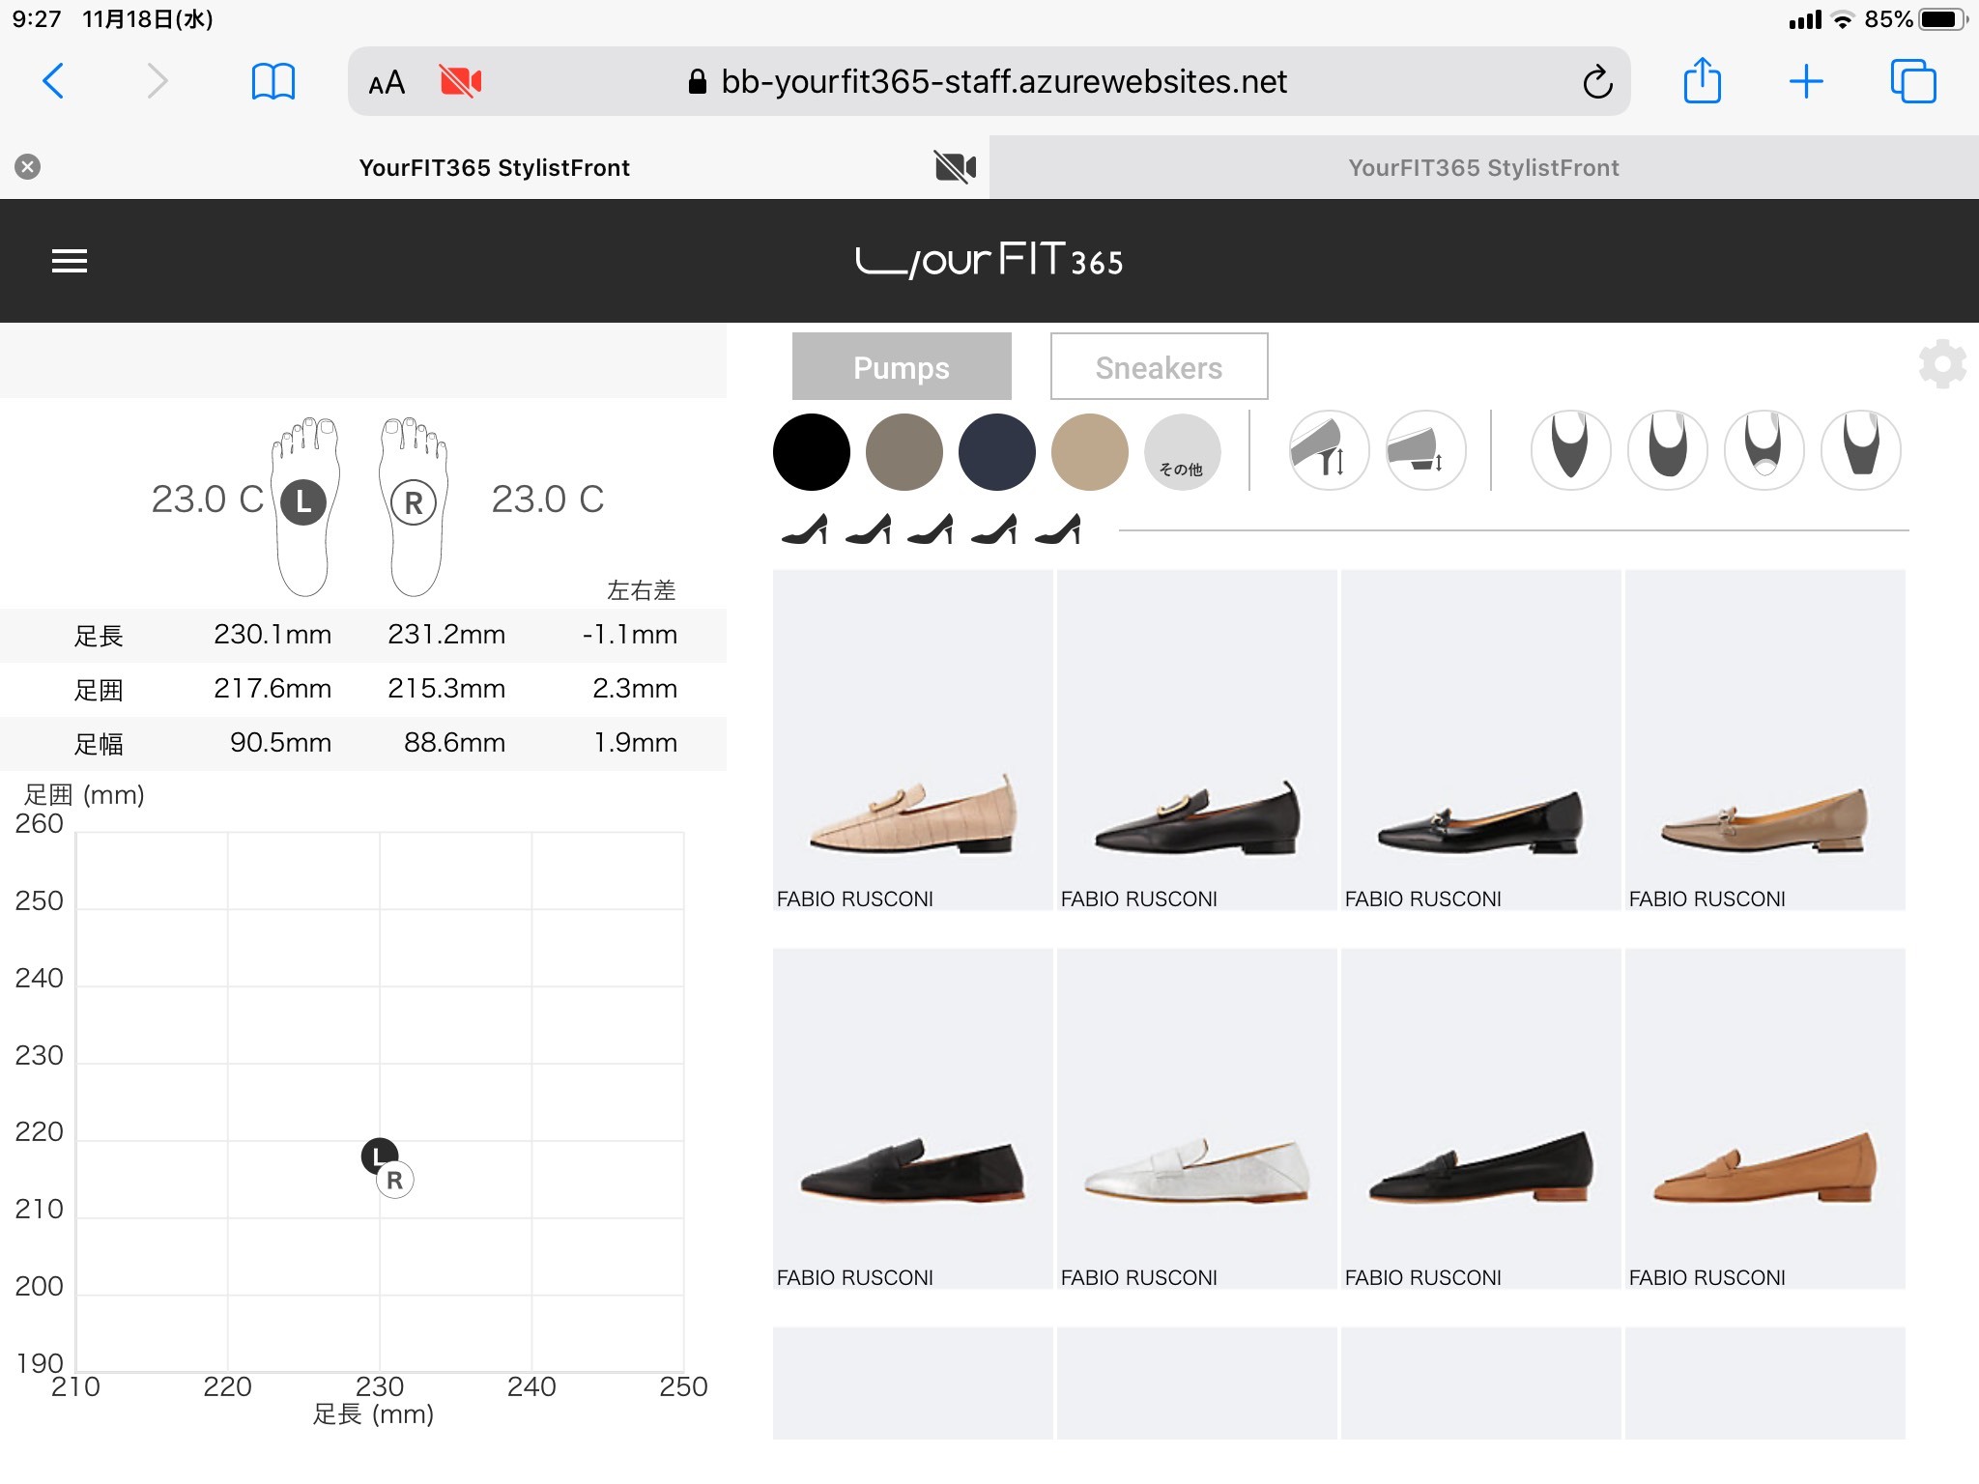The height and width of the screenshot is (1484, 1979).
Task: Tap the Safari share icon
Action: click(x=1702, y=81)
